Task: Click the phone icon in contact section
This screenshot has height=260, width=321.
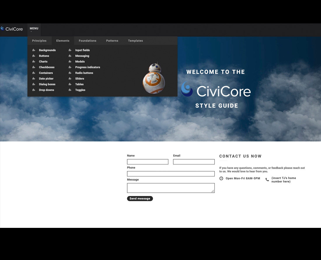Action: [x=267, y=180]
